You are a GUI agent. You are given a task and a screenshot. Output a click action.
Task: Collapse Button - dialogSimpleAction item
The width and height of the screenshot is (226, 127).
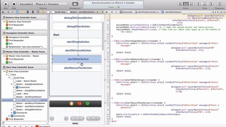click(x=12, y=84)
